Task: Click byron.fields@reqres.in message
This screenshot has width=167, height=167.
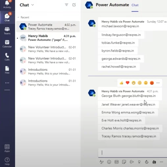Action: [118, 51]
